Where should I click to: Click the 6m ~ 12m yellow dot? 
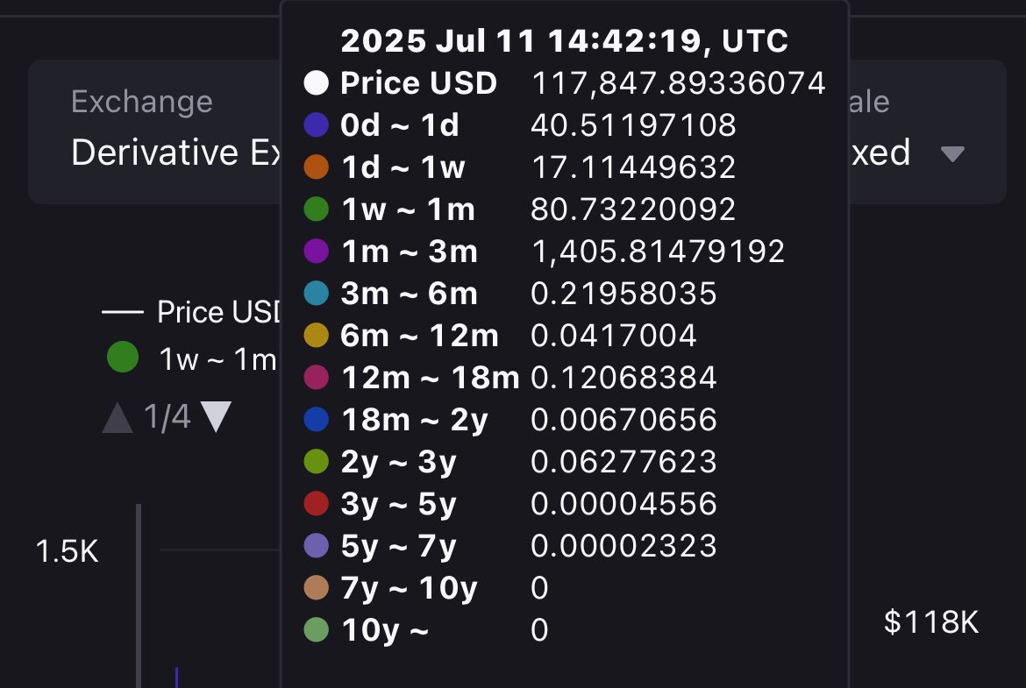[316, 335]
